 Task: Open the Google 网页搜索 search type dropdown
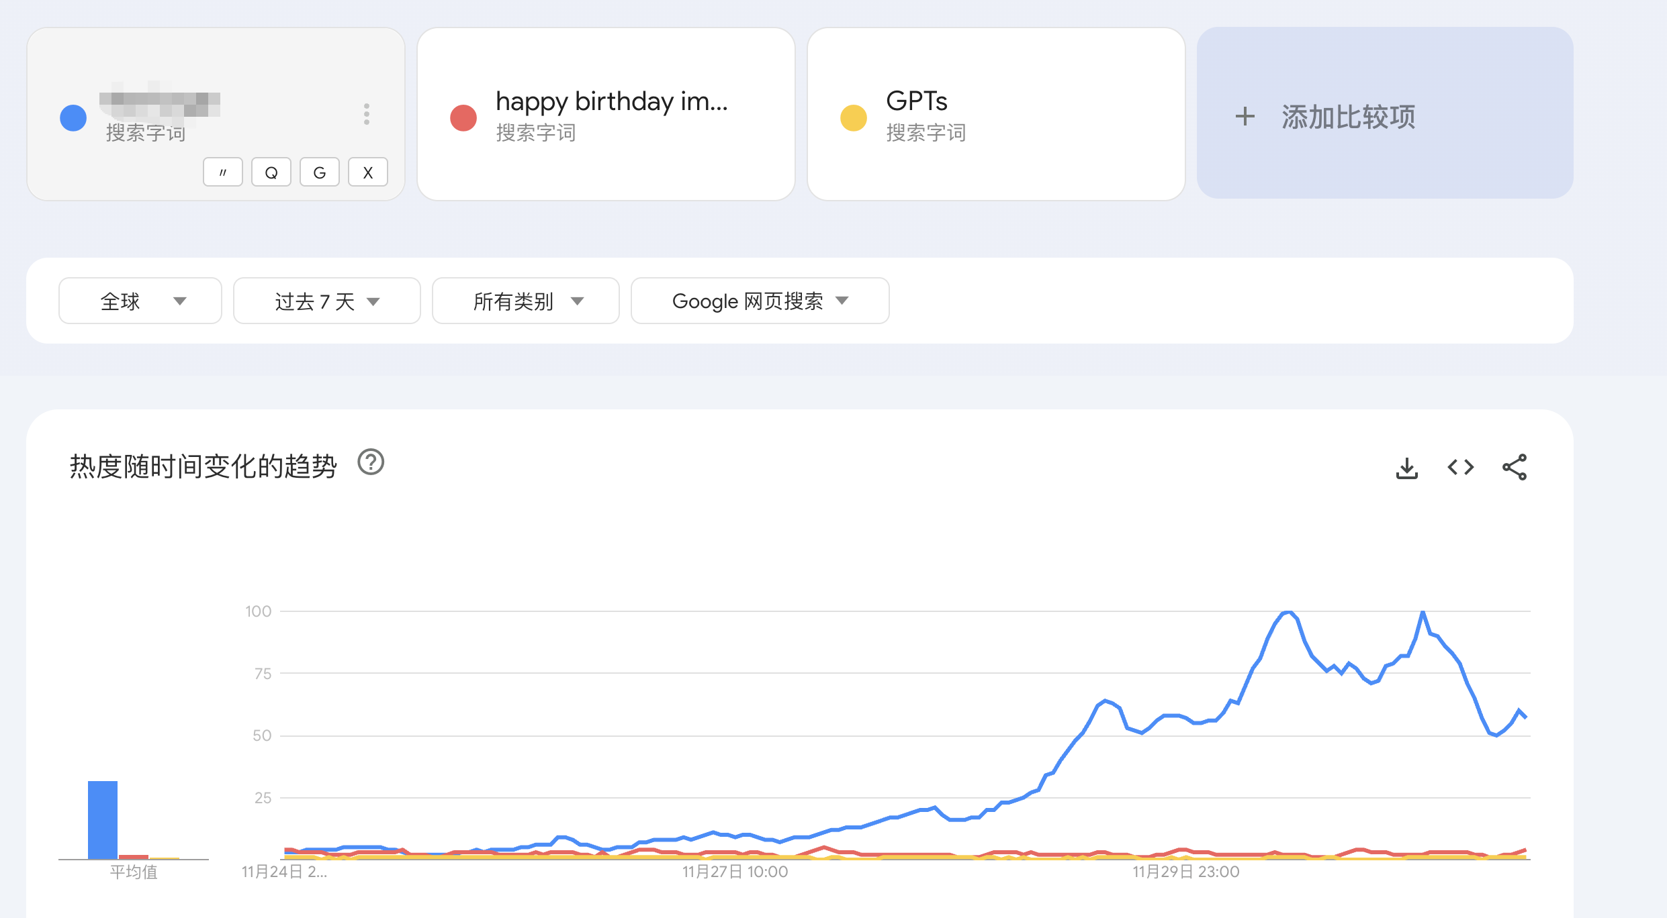[x=760, y=301]
